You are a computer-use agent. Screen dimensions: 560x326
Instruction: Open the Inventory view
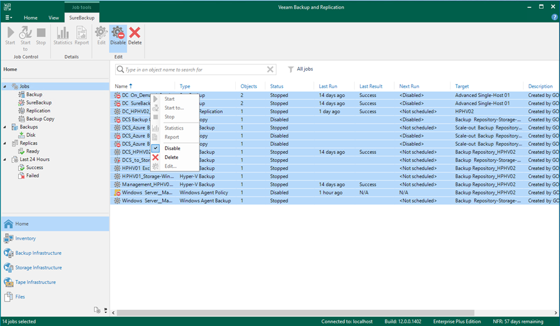(55, 238)
